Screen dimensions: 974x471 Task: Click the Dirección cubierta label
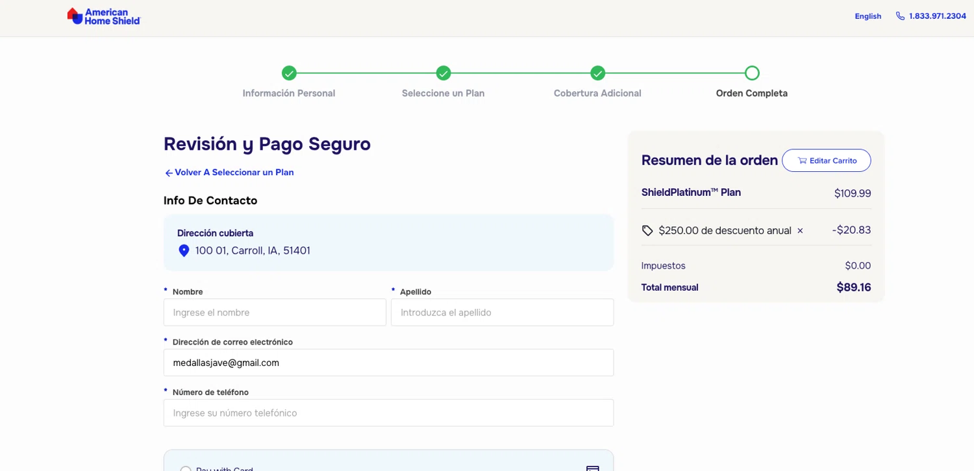click(216, 233)
